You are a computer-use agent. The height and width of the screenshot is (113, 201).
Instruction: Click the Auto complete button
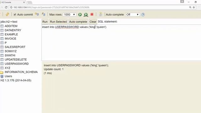(x=78, y=22)
